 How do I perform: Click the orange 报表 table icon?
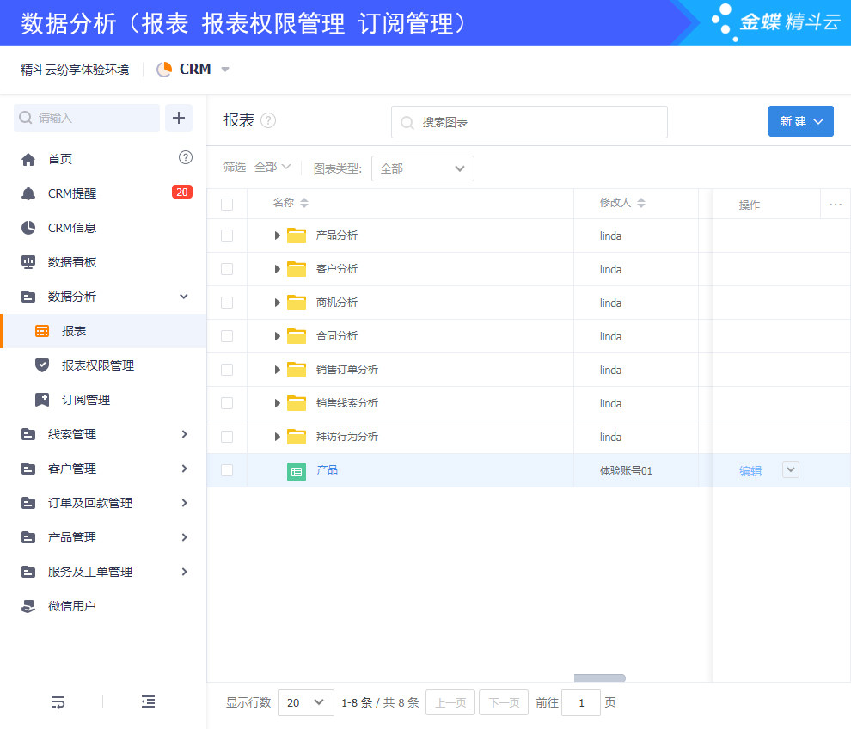42,331
